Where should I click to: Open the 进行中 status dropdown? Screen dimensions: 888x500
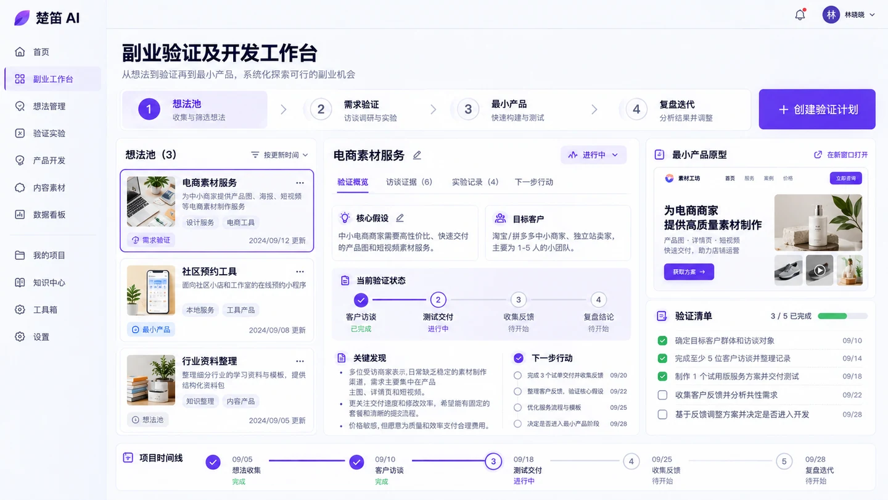click(x=593, y=155)
